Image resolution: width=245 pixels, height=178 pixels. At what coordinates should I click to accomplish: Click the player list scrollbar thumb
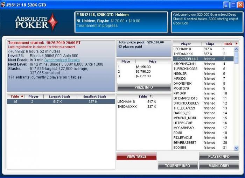(x=236, y=58)
